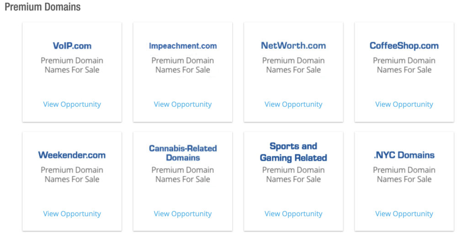Open Sports and Gaming Related View Opportunity
The height and width of the screenshot is (236, 468).
click(293, 214)
